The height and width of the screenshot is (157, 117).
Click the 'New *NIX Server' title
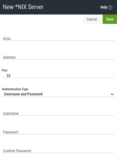pyautogui.click(x=23, y=7)
